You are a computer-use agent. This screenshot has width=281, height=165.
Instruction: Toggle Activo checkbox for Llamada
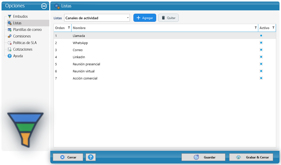(x=261, y=35)
